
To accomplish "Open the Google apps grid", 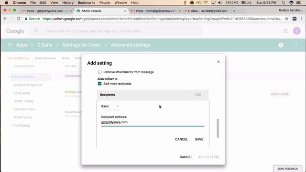I will pos(285,31).
